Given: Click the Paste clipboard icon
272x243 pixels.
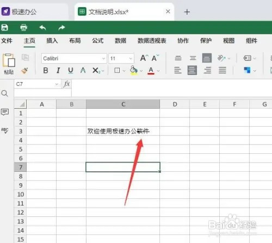Looking at the screenshot, I should [x=9, y=60].
